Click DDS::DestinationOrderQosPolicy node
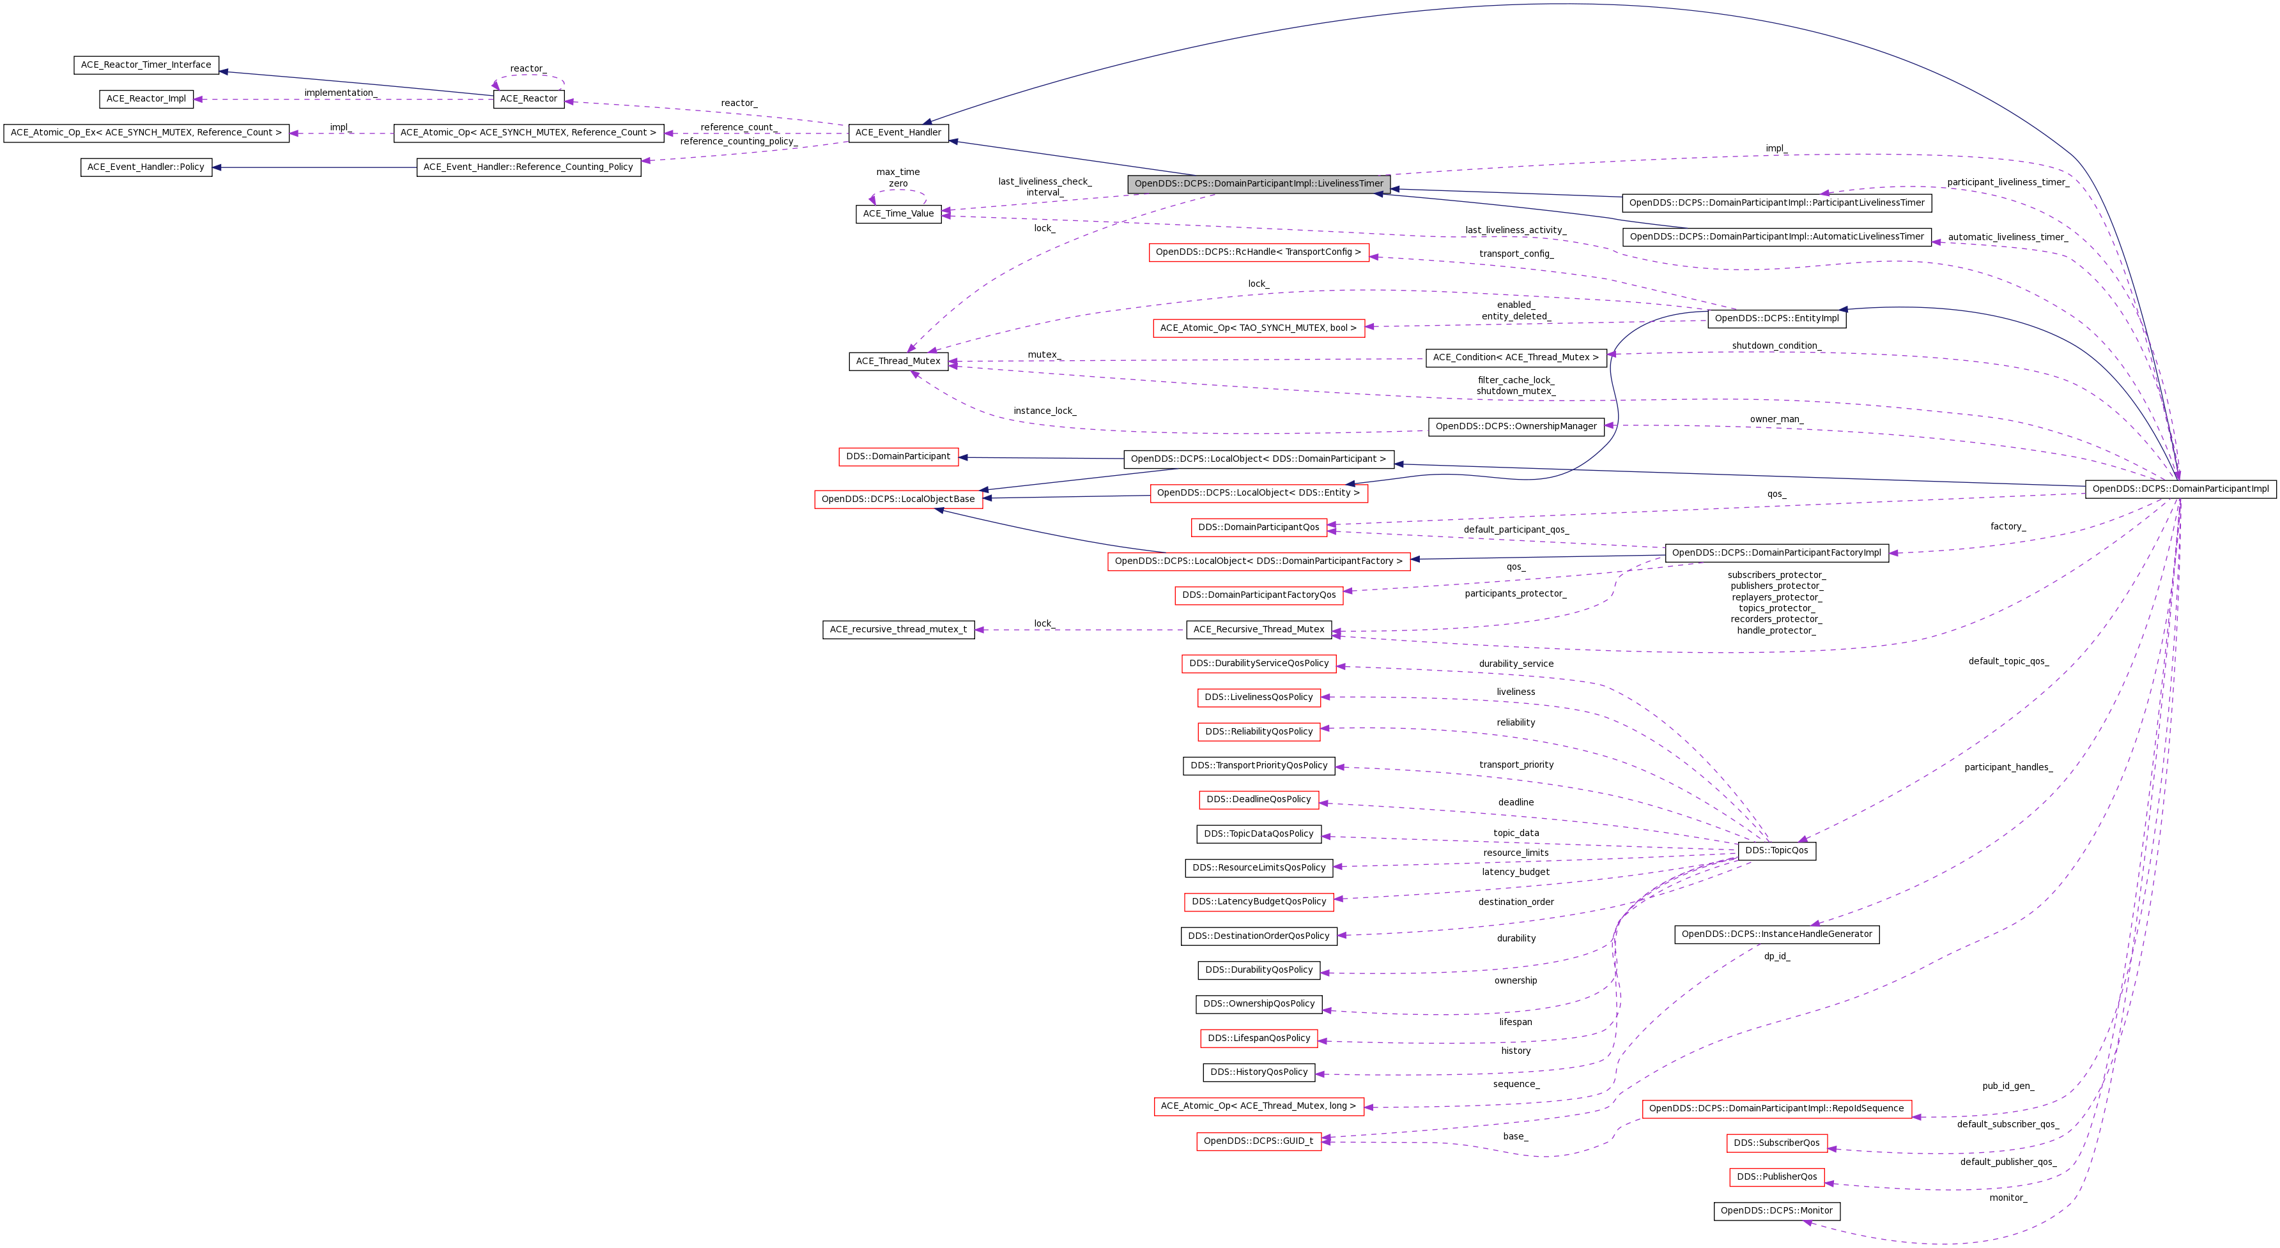Image resolution: width=2280 pixels, height=1248 pixels. [x=1259, y=937]
